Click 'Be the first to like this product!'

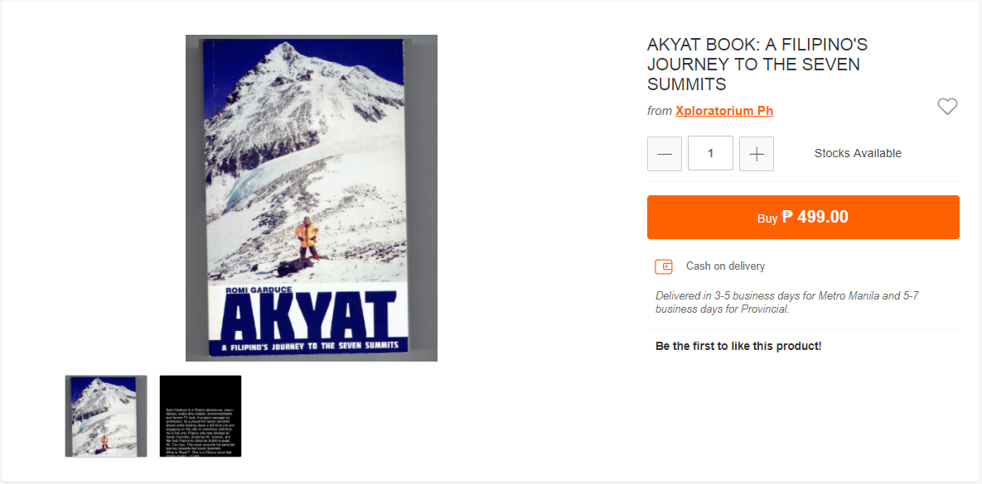pyautogui.click(x=738, y=346)
